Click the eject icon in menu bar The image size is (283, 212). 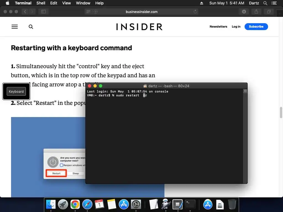coord(201,3)
